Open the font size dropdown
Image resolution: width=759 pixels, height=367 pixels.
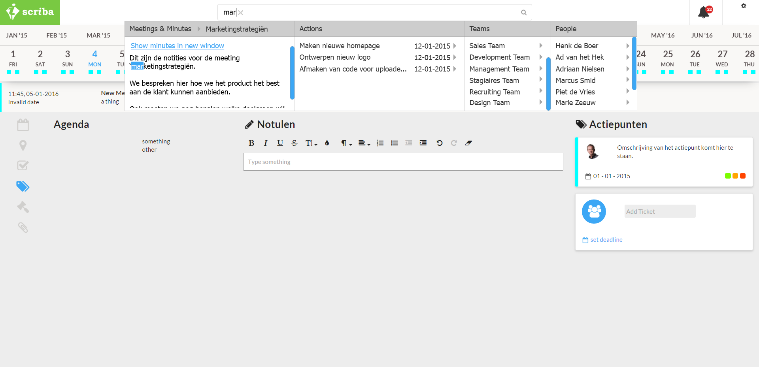click(311, 143)
